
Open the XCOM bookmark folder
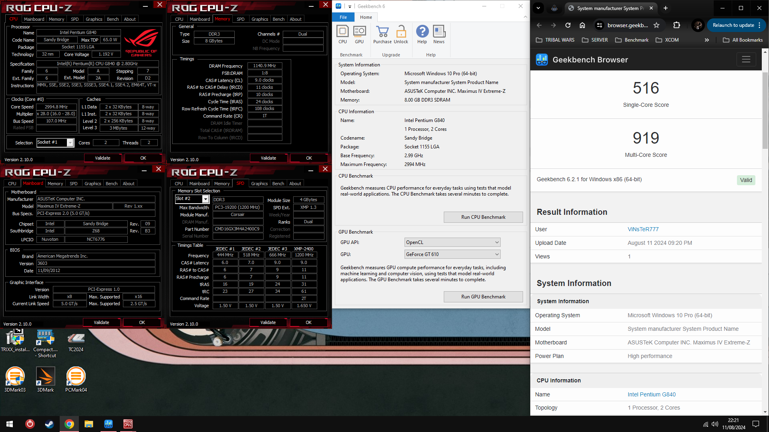pos(667,40)
